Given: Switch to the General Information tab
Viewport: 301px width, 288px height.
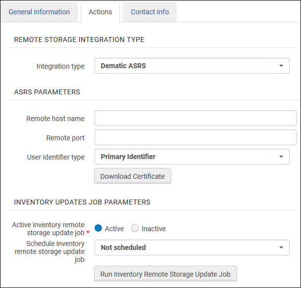Looking at the screenshot, I should (x=39, y=12).
